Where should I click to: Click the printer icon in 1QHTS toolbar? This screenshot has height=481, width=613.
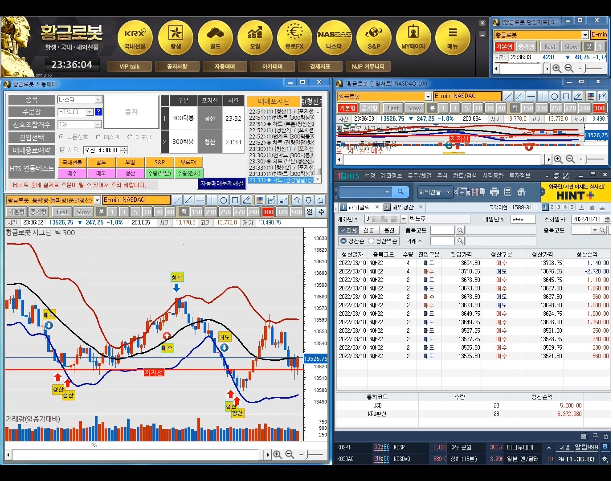(x=494, y=192)
